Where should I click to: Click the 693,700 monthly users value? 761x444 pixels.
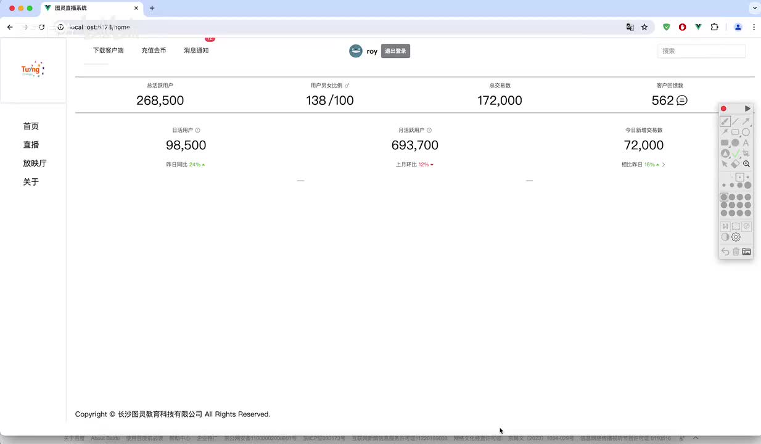(415, 146)
